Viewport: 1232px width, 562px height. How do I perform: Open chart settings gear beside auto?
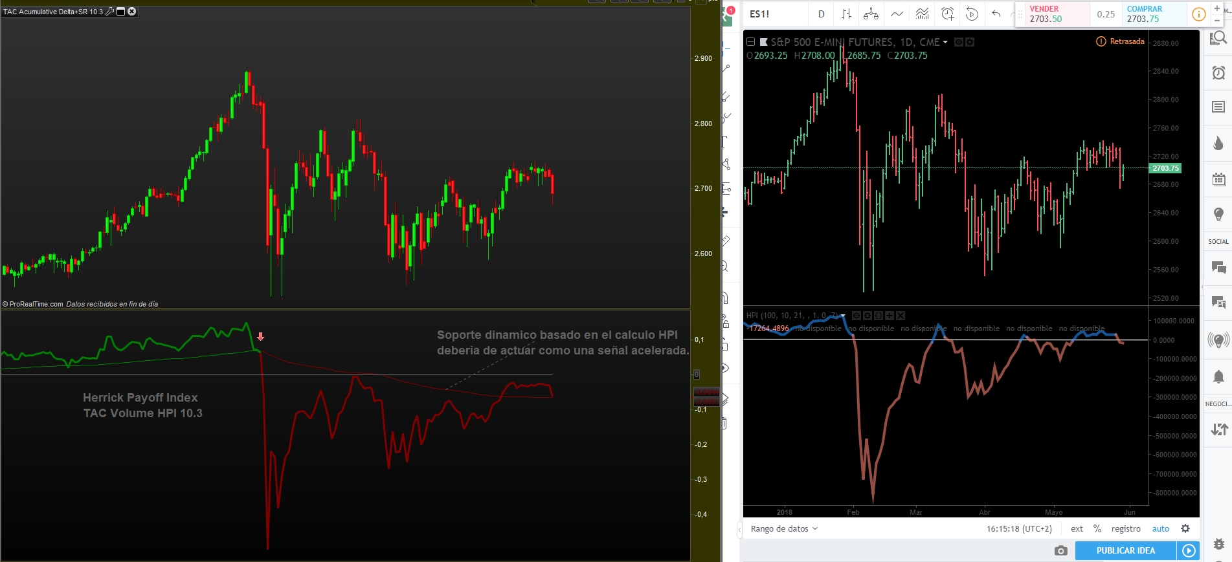click(1185, 528)
